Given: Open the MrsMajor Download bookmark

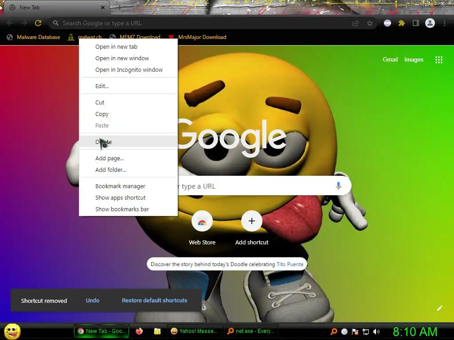Looking at the screenshot, I should 197,37.
